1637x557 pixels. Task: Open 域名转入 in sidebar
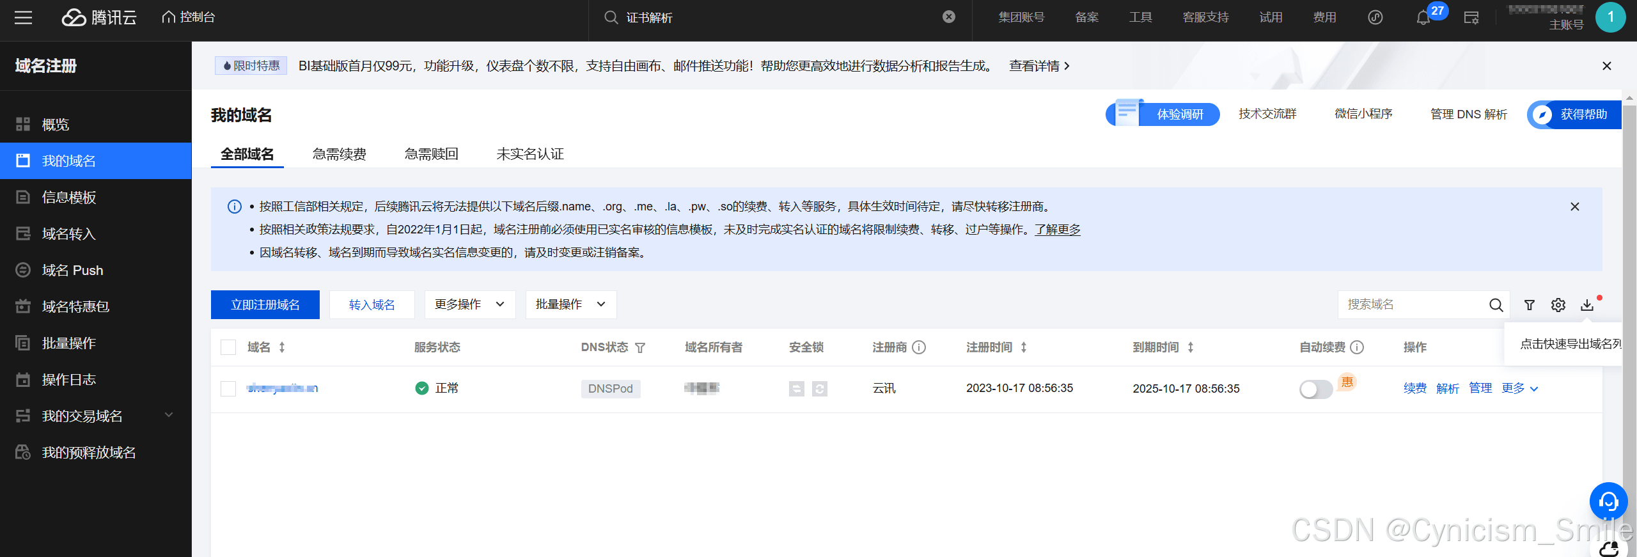pyautogui.click(x=96, y=233)
